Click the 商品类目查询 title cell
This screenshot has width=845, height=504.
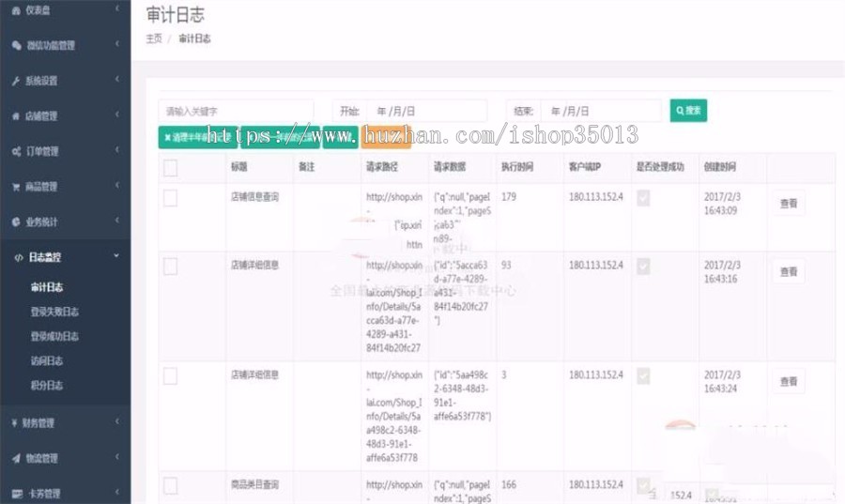pyautogui.click(x=254, y=484)
